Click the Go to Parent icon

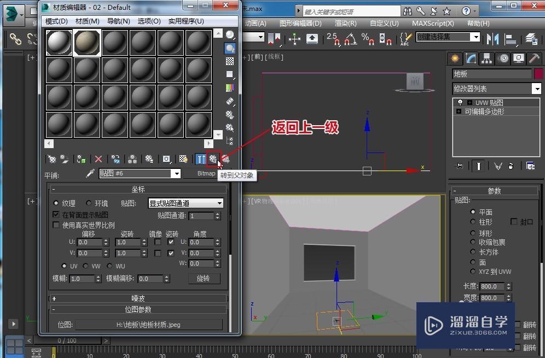point(213,159)
